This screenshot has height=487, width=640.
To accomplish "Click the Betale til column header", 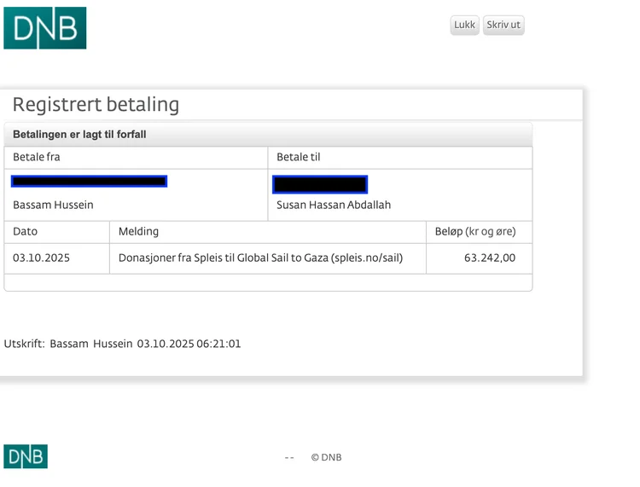I will 299,157.
